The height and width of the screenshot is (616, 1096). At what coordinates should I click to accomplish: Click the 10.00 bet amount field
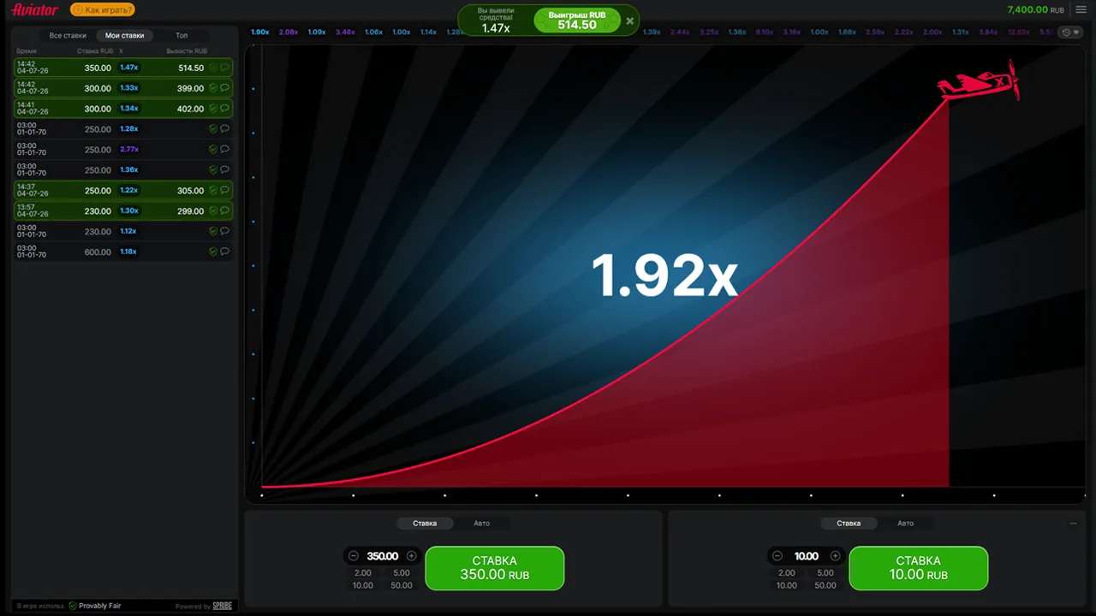tap(807, 556)
